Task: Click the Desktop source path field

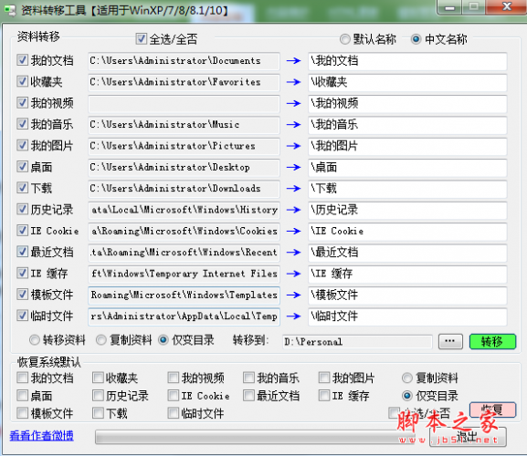Action: pos(184,168)
